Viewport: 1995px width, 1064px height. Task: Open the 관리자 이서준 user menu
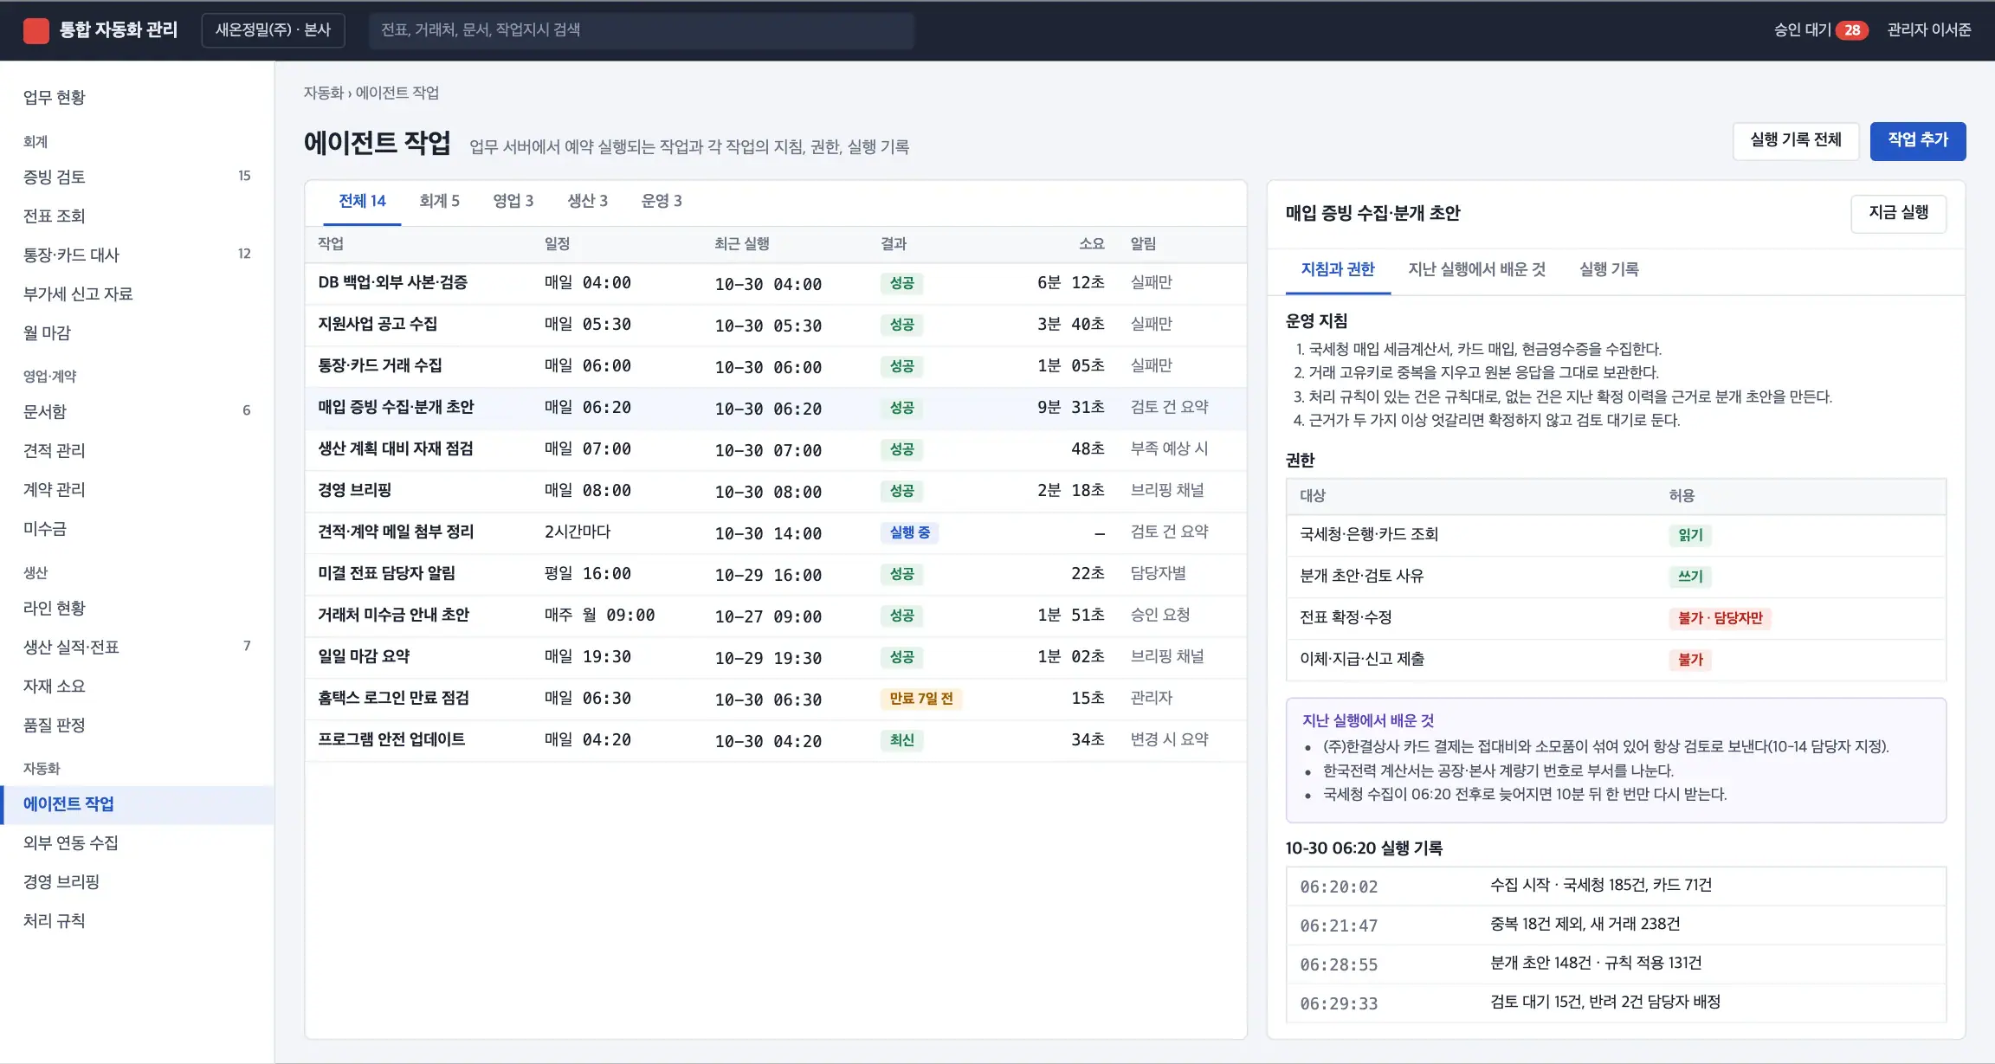[1928, 30]
